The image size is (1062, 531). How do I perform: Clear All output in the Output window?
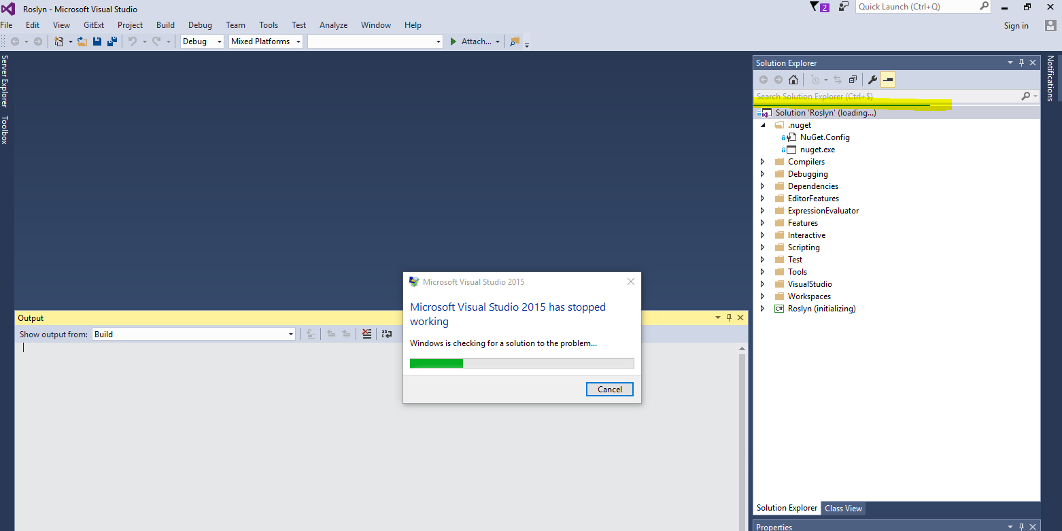click(x=366, y=333)
